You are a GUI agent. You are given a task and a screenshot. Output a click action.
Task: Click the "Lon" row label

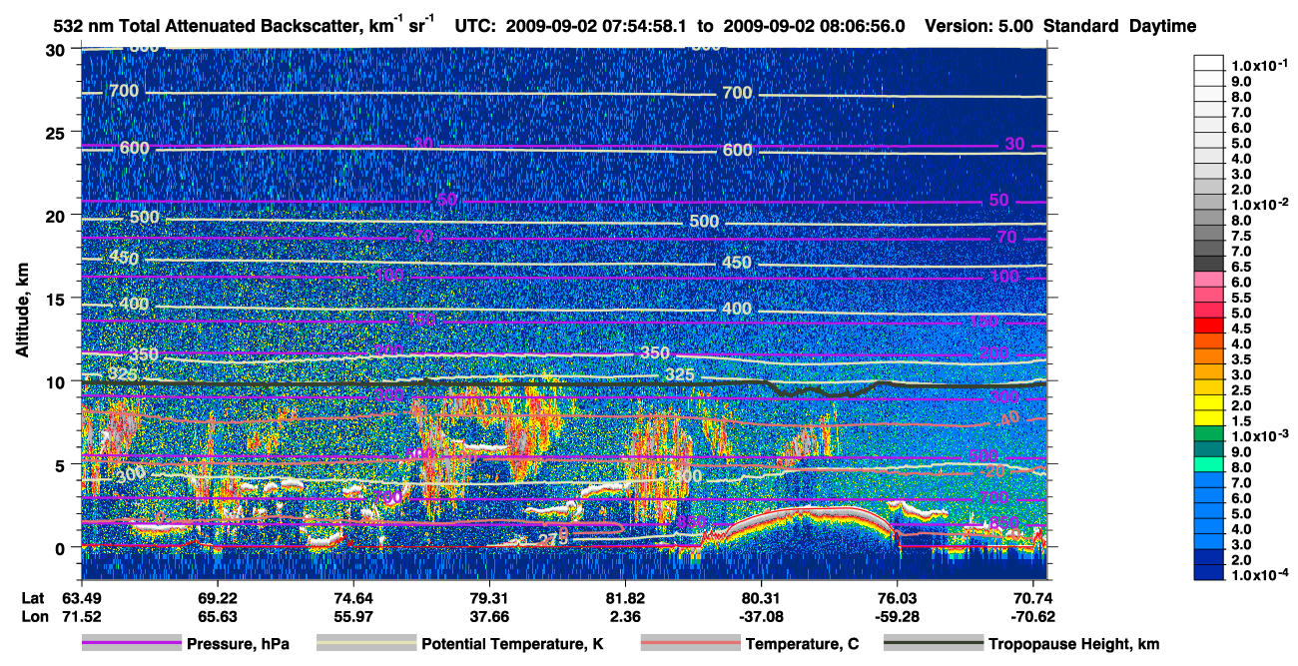pos(34,616)
